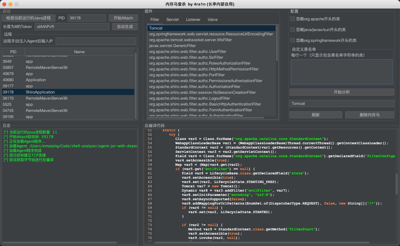
Task: Click the 刷新 button
Action: 316,115
